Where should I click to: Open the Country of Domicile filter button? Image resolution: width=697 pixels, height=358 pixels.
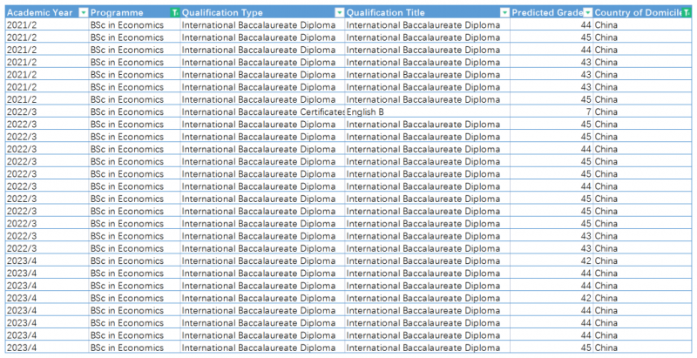[687, 13]
